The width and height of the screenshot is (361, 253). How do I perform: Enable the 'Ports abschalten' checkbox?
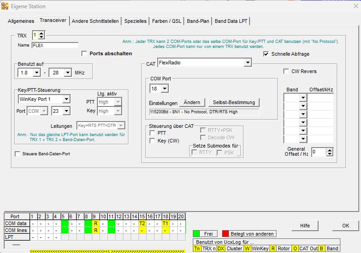[84, 53]
